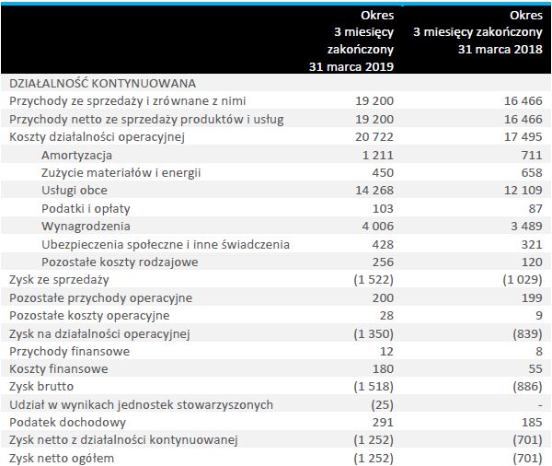Select the 'Podatek dochodowy' 2018 value 185
The height and width of the screenshot is (466, 552).
532,423
